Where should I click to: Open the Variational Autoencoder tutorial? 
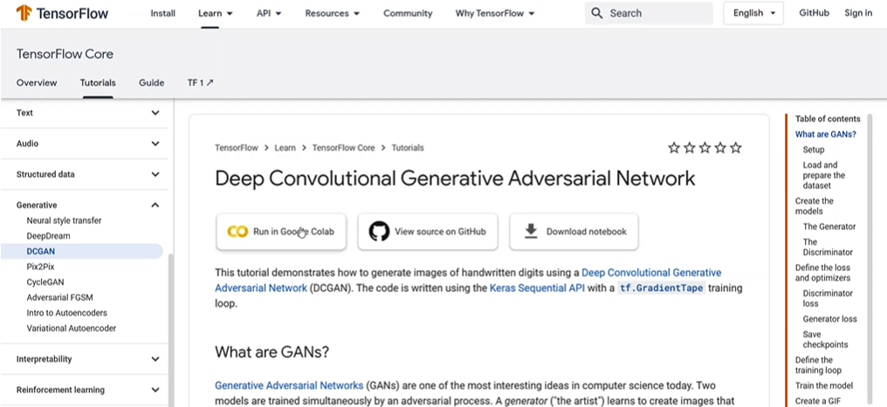pyautogui.click(x=72, y=328)
